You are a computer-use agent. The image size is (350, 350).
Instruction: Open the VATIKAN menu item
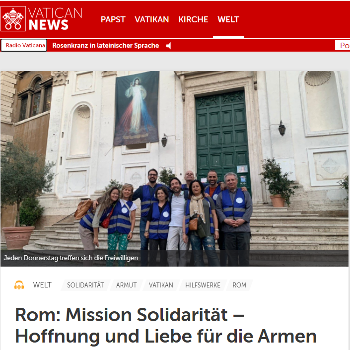pyautogui.click(x=152, y=19)
